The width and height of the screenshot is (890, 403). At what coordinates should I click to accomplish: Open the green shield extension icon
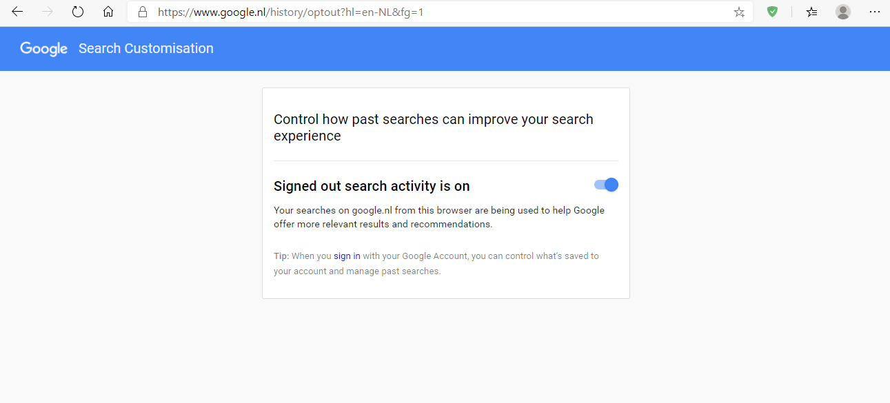pyautogui.click(x=773, y=12)
